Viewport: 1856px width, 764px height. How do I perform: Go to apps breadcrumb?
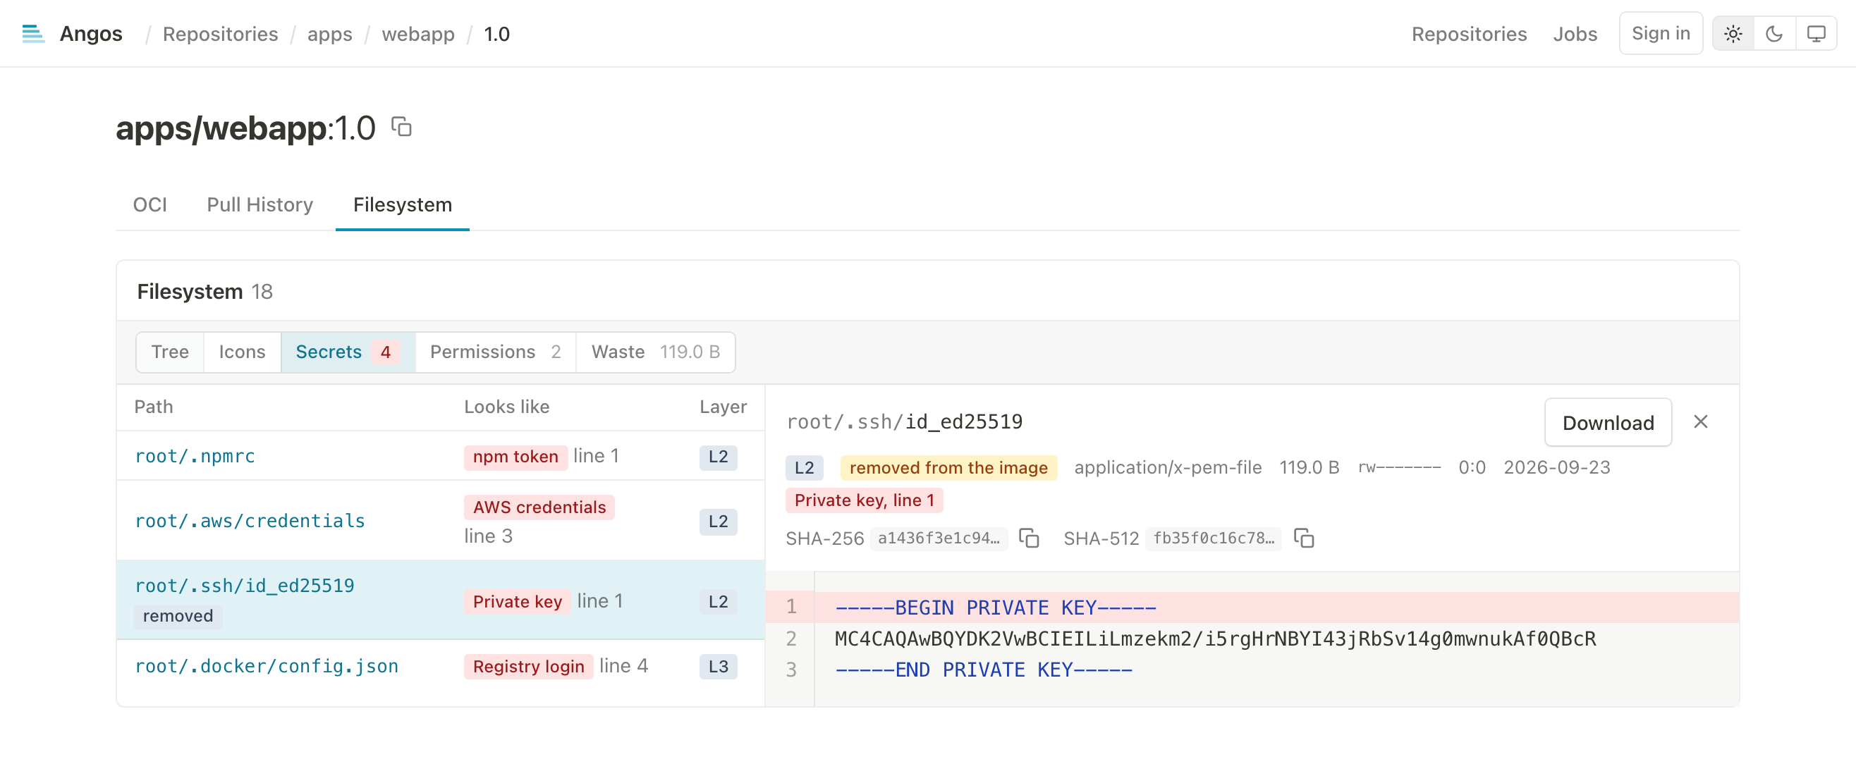tap(330, 34)
